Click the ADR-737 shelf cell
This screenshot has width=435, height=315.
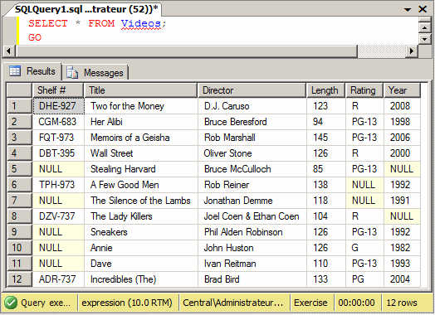58,279
